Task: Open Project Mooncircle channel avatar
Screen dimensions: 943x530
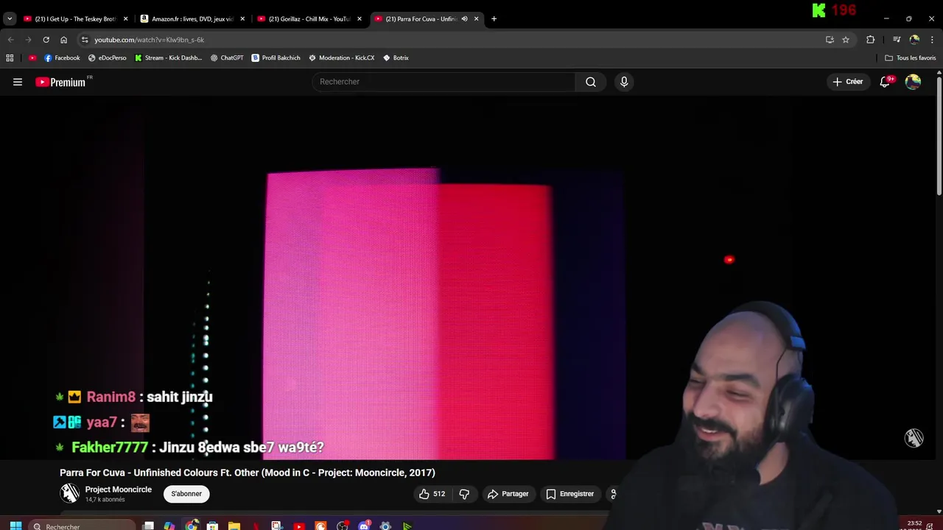Action: [x=70, y=494]
